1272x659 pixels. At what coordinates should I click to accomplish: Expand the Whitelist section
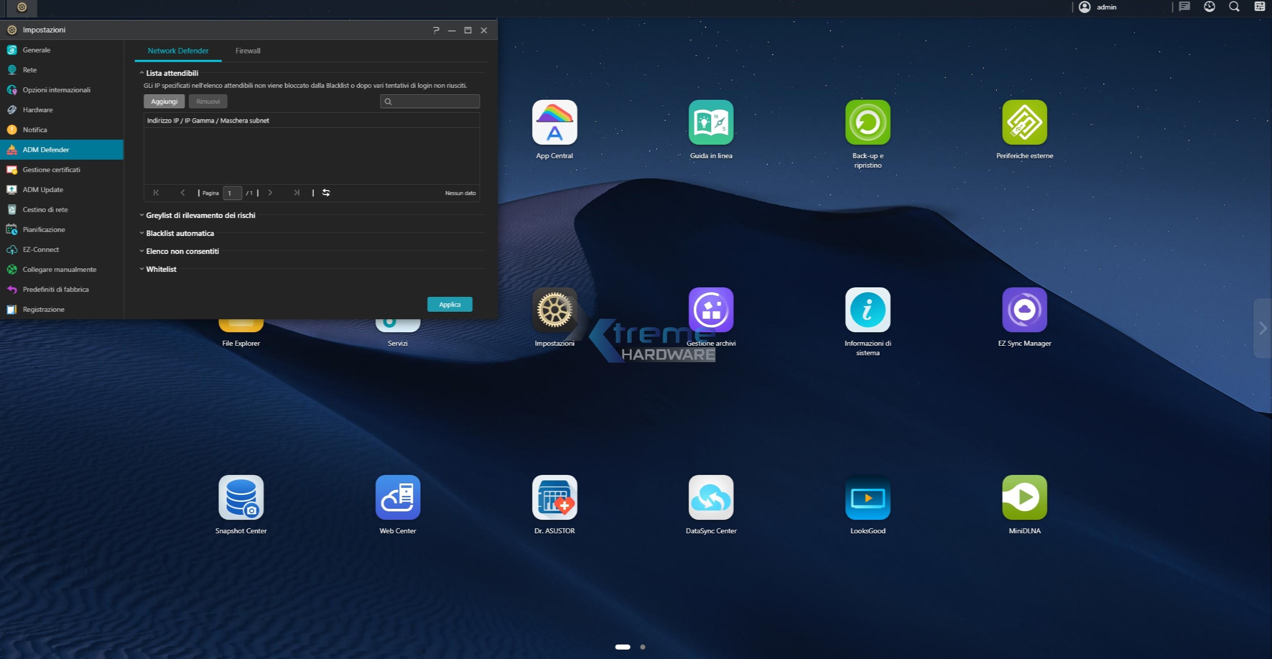pos(161,269)
